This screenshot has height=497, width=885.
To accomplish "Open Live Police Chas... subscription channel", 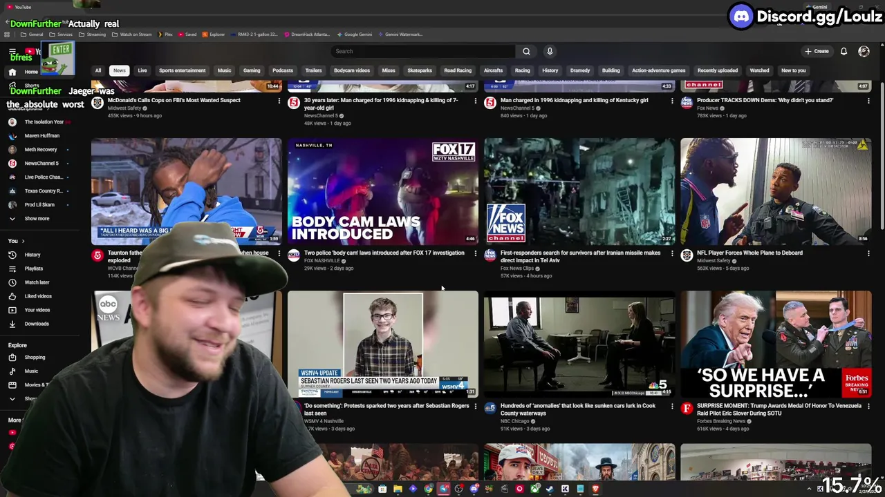I will coord(43,177).
